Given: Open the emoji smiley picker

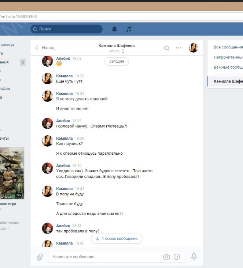Looking at the screenshot, I should (177, 257).
